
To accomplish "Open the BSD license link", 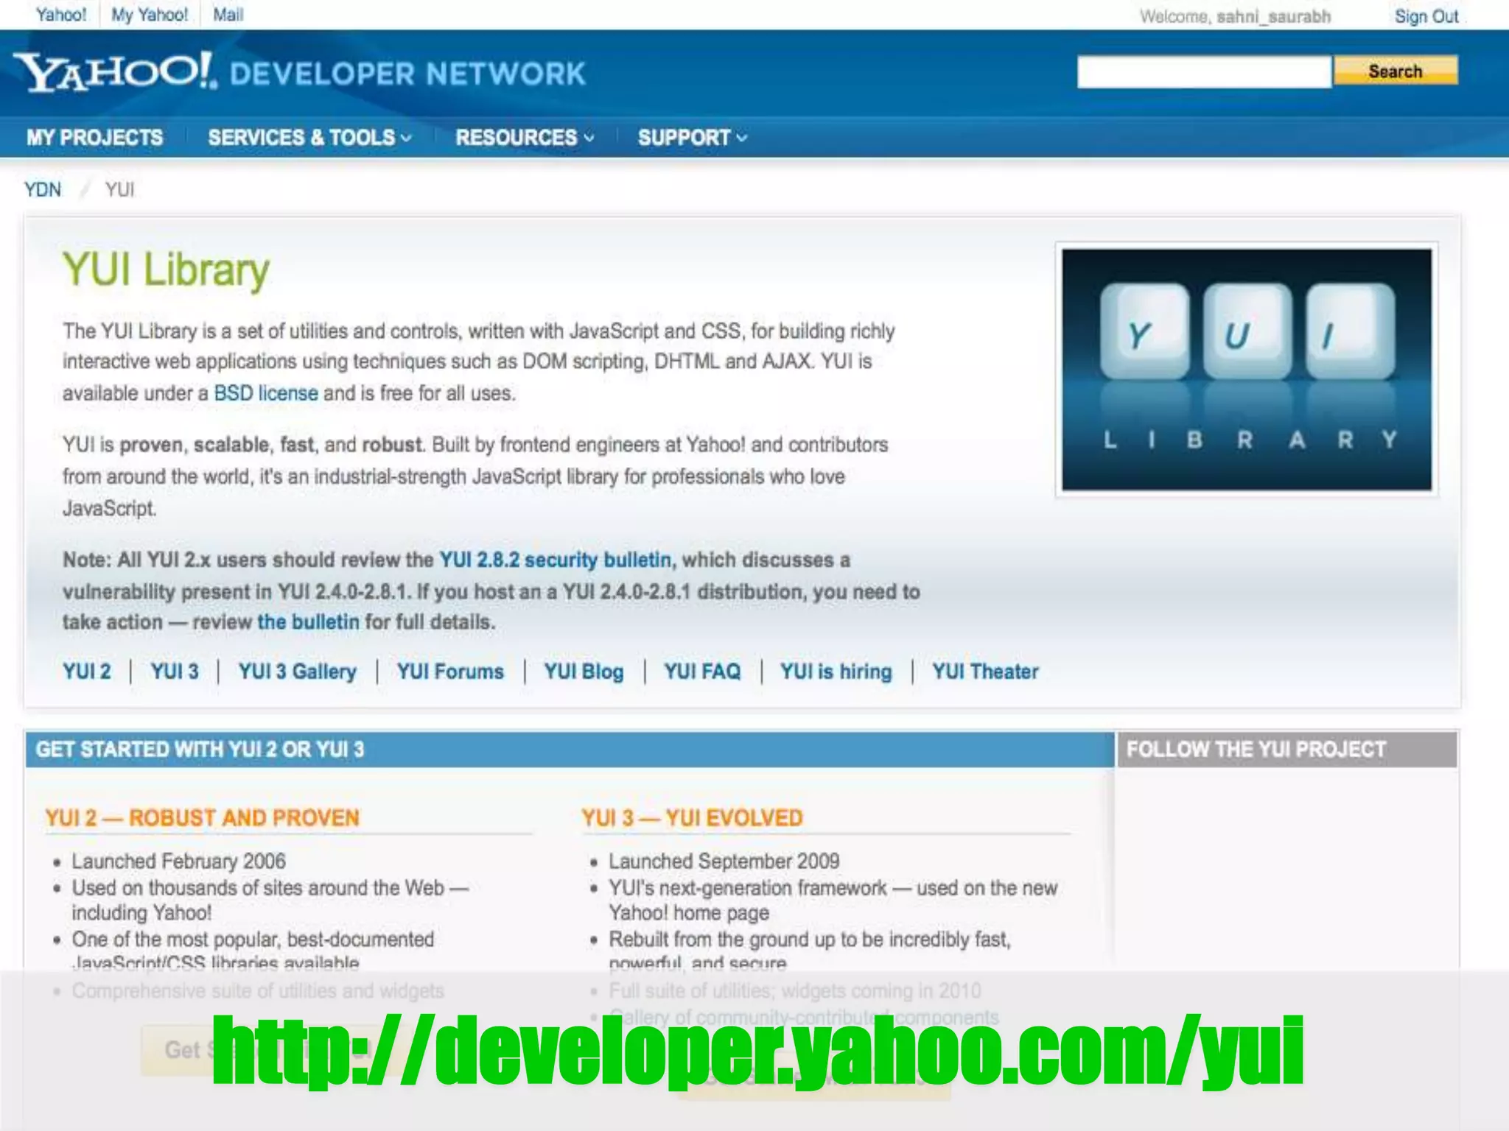I will click(x=266, y=393).
